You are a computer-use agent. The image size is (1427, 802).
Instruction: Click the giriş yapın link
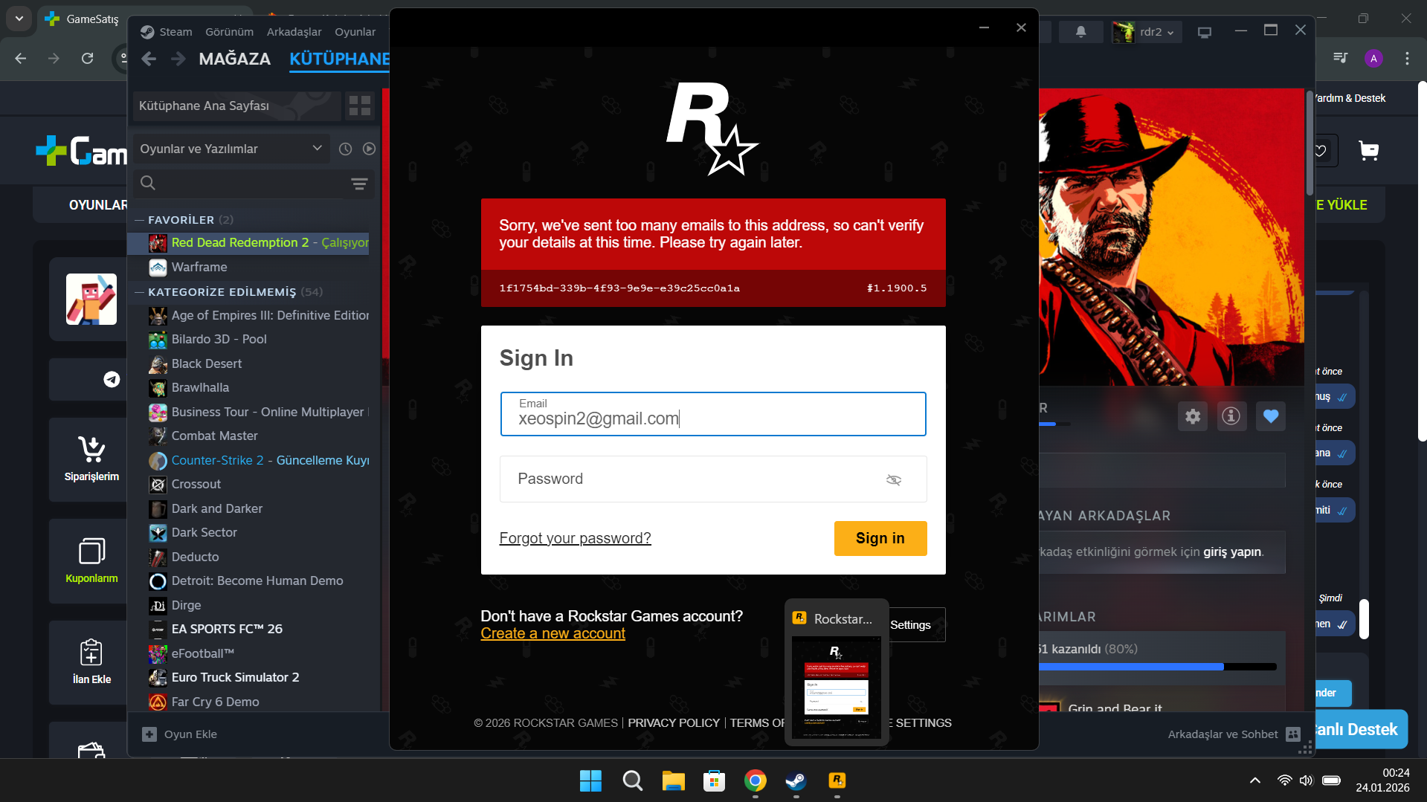point(1232,552)
